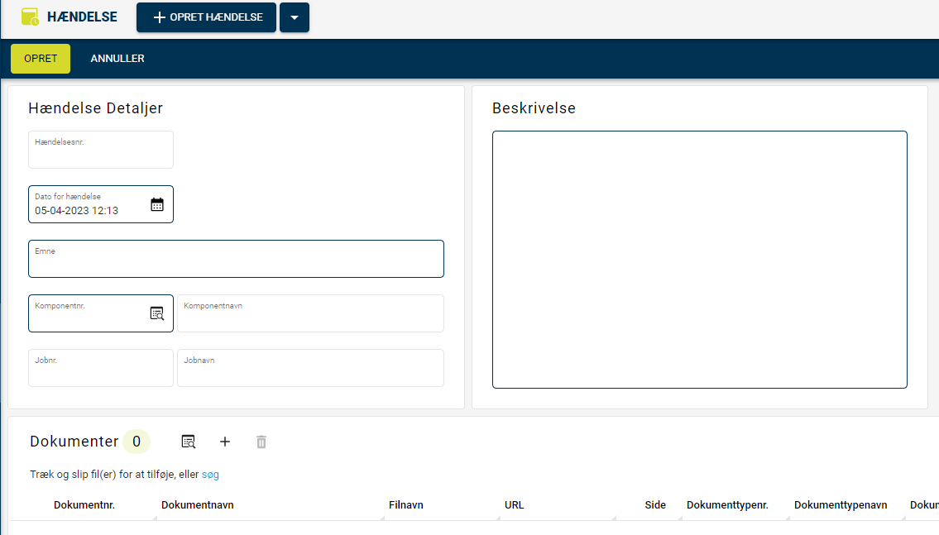Click the Hændelse Detaljer heading

[x=95, y=108]
